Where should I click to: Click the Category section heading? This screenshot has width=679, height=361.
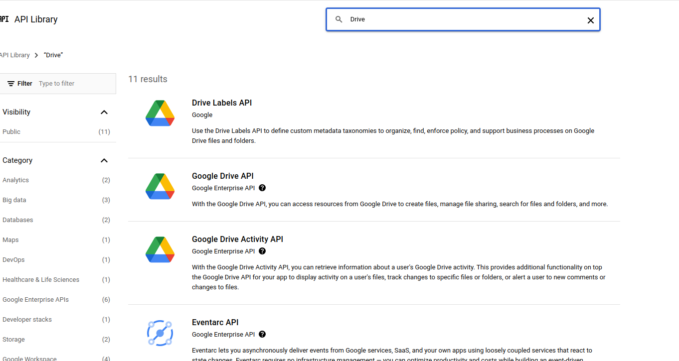pyautogui.click(x=17, y=160)
